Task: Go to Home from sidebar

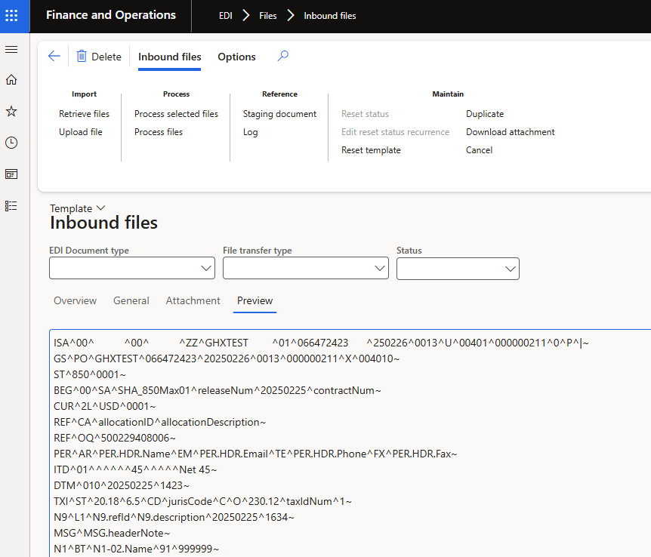Action: pos(11,80)
